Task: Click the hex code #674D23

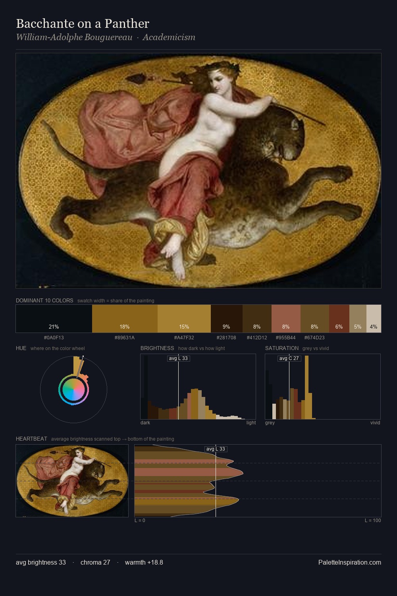Action: [314, 338]
